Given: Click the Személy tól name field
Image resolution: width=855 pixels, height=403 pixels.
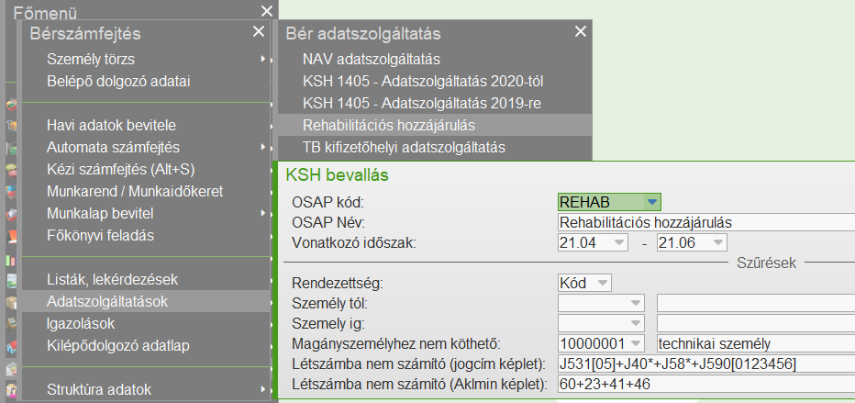Looking at the screenshot, I should 756,304.
